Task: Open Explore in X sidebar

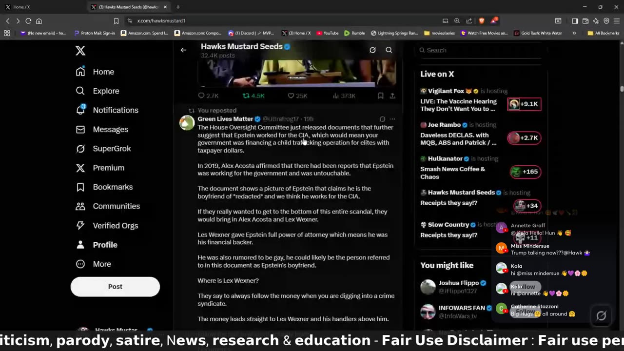Action: point(97,91)
